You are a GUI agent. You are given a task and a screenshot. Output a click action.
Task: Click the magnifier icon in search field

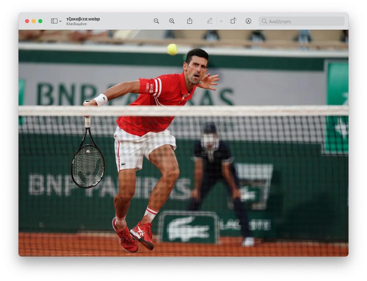point(264,21)
